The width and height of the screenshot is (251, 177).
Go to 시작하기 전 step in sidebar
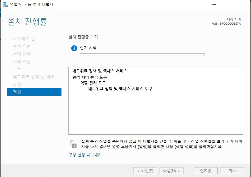24,39
